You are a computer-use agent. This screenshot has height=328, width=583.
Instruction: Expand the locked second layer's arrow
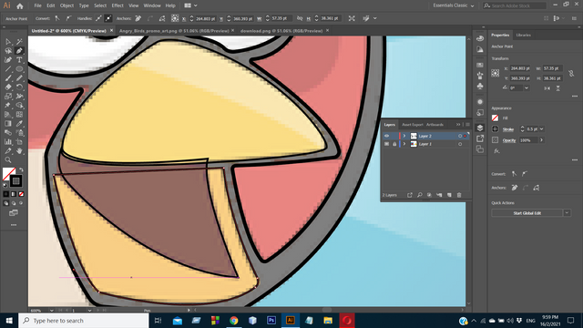tap(404, 144)
